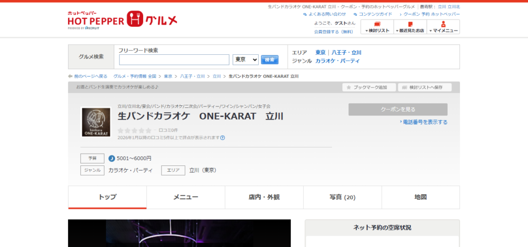The image size is (528, 247).
Task: Click 会員登録する（無料） link
Action: pos(334,32)
